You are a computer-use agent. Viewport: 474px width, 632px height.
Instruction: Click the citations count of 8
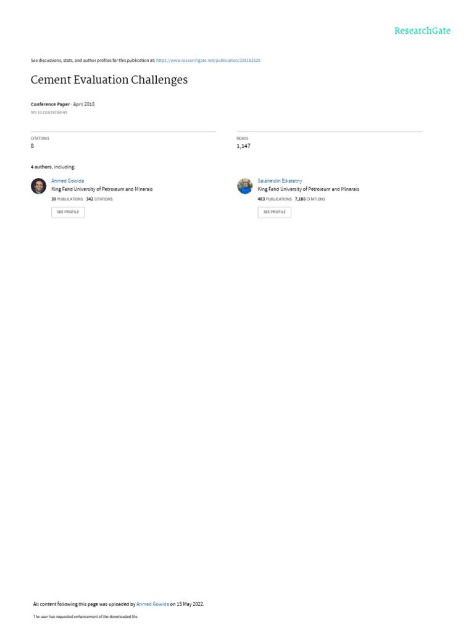coord(32,146)
